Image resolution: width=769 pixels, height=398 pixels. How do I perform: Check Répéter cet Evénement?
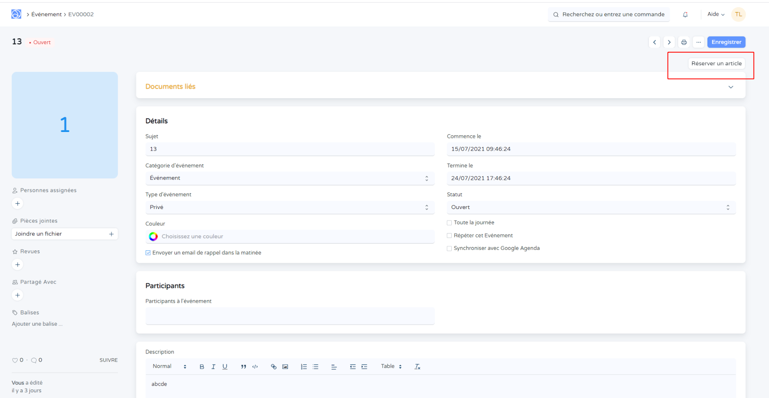[449, 236]
